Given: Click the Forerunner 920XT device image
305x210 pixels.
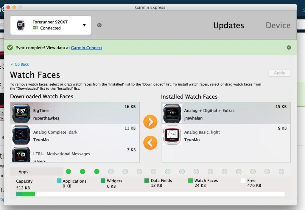Looking at the screenshot, I should 21,25.
